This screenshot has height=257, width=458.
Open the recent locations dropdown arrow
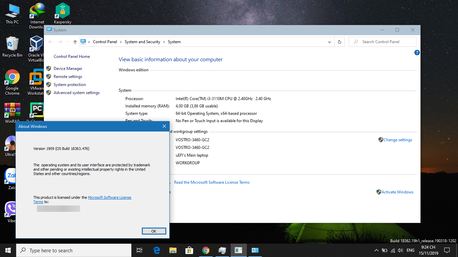[x=68, y=42]
